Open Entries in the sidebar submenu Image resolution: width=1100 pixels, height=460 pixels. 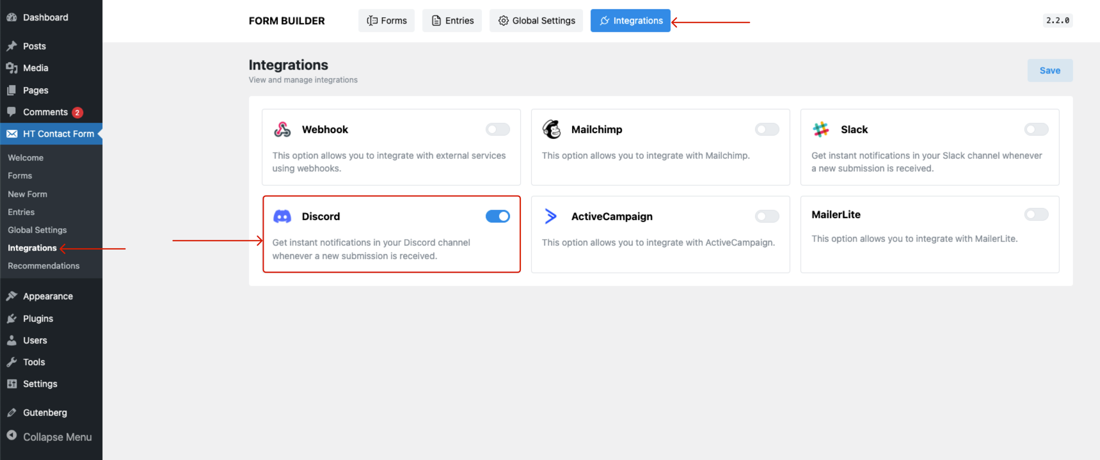(x=21, y=212)
